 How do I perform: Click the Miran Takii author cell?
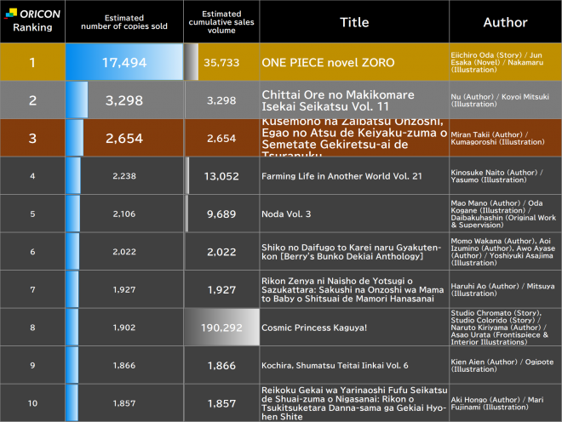pos(505,139)
